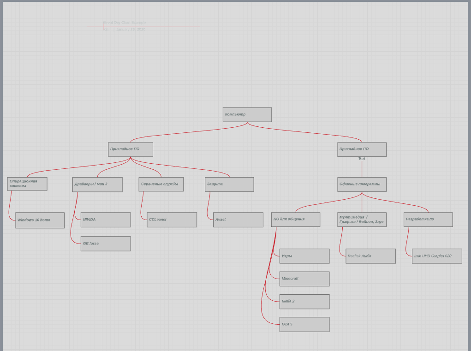Select the Windows 10 home node
Screen dimensions: 471x351
coord(40,220)
